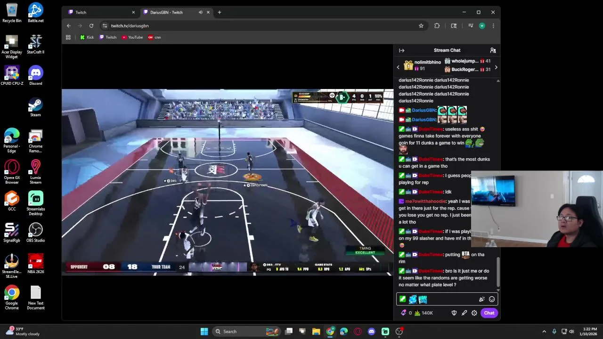This screenshot has width=603, height=339.
Task: Click the address bar URL twitch.tv/dariusgbn
Action: tap(130, 25)
